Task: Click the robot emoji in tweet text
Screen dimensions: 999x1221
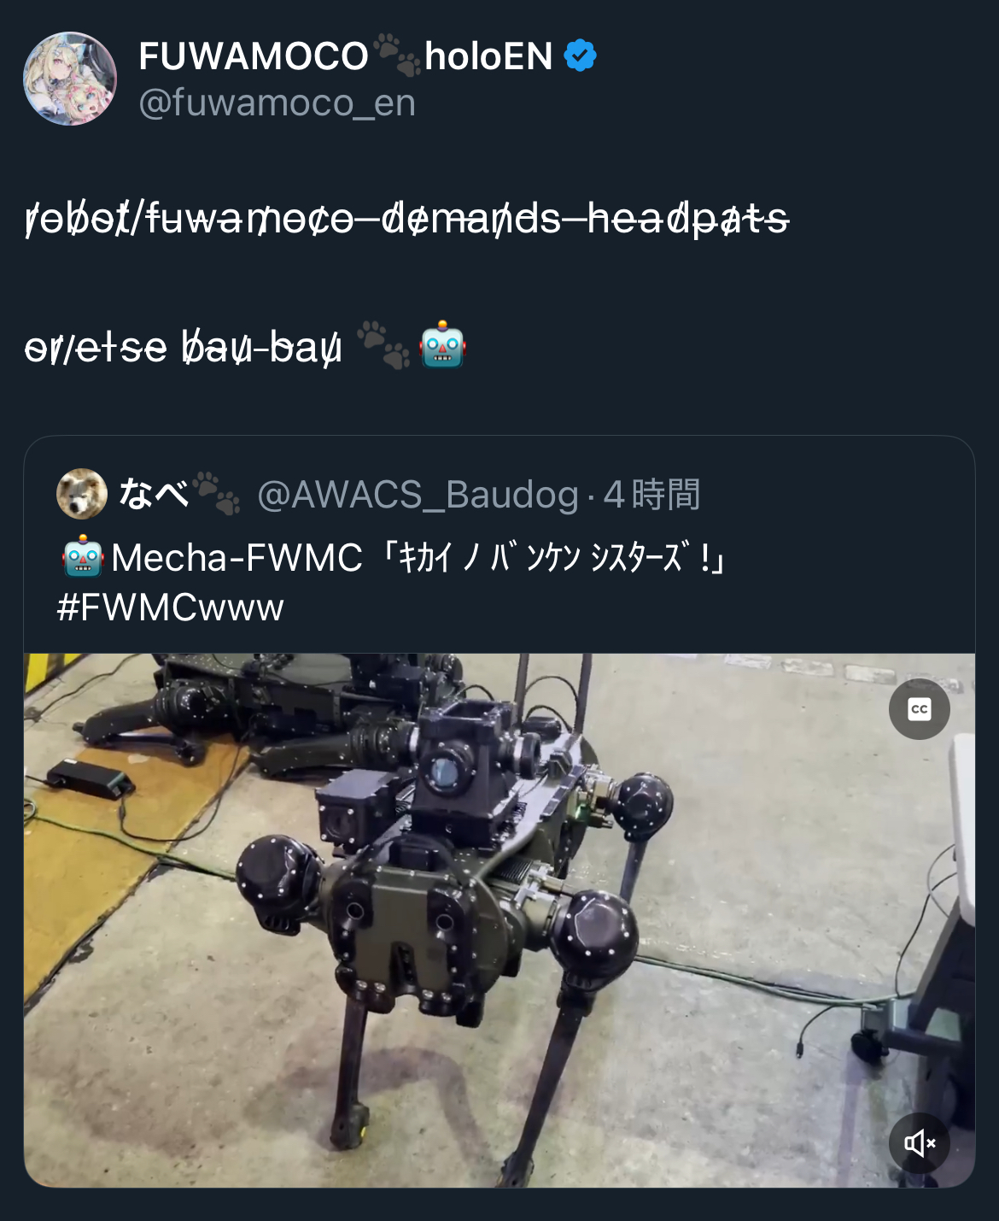Action: click(x=442, y=345)
